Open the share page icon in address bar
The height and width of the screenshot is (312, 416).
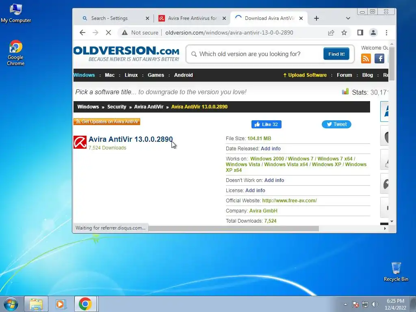coord(331,32)
